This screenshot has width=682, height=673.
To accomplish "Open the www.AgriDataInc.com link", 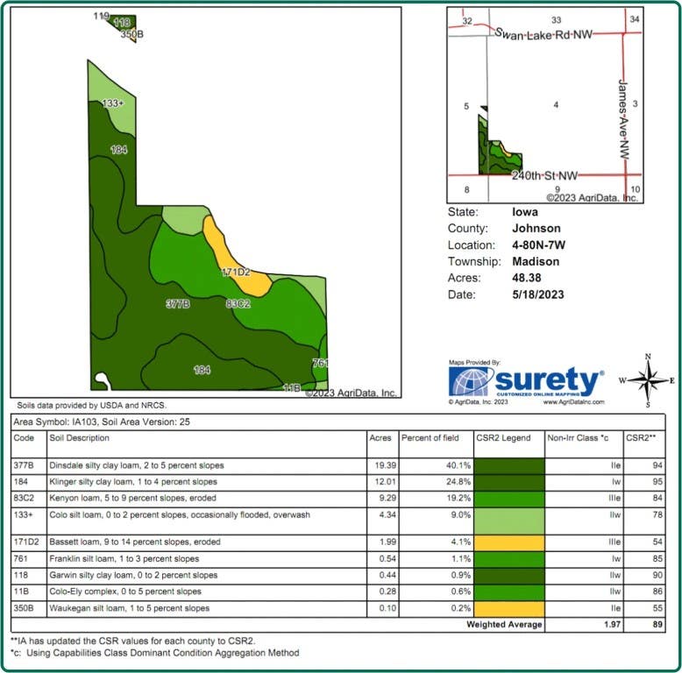I will click(573, 401).
